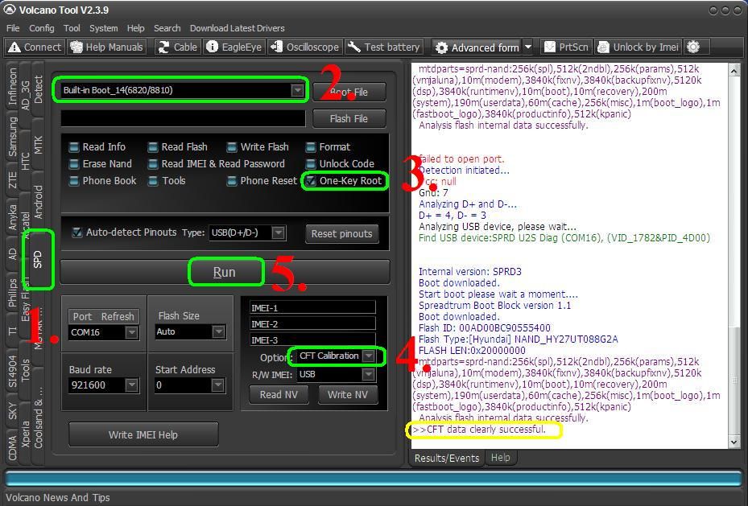Enable the Read Flash checkbox

click(x=153, y=147)
